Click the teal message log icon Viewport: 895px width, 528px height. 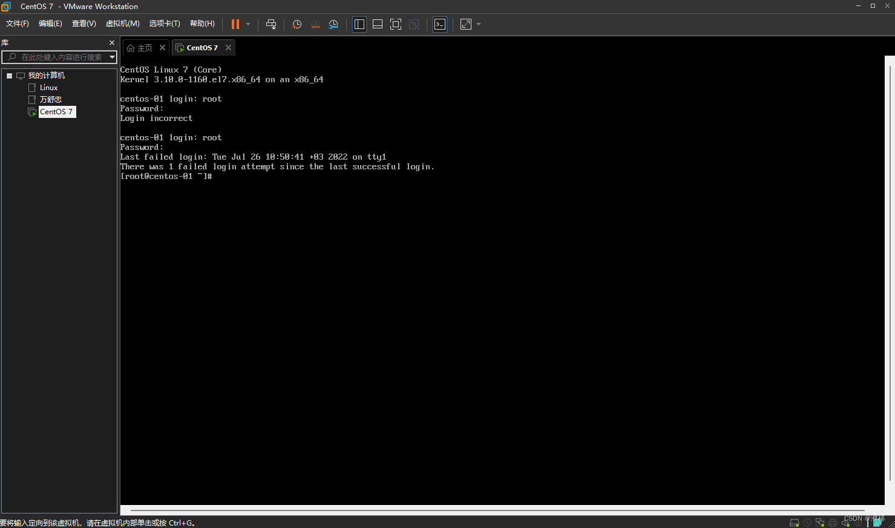point(877,523)
